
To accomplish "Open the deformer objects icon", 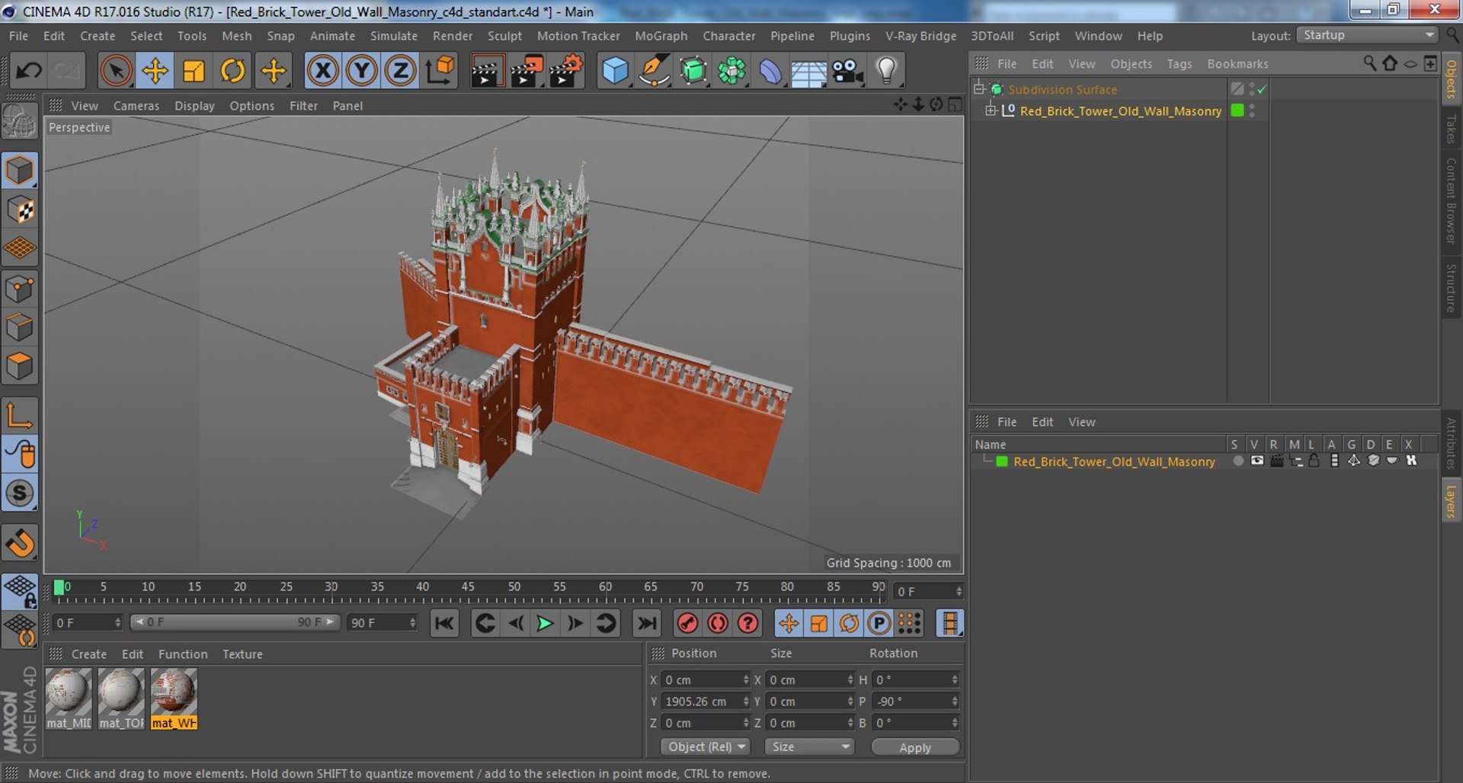I will [x=770, y=71].
